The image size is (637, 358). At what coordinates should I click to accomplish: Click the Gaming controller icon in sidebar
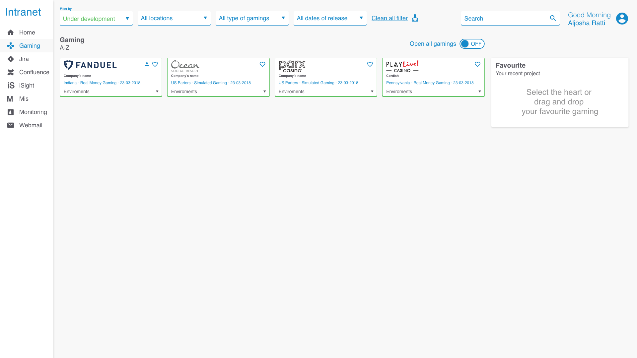[11, 46]
